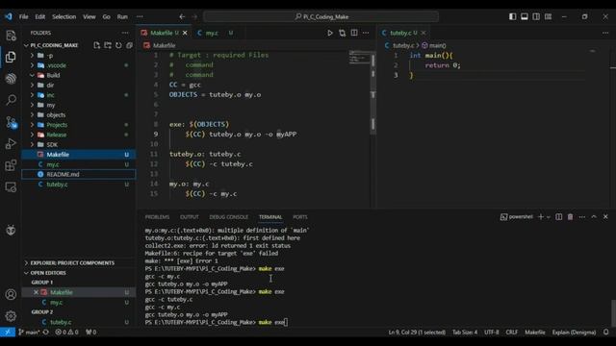Viewport: 616px width, 346px height.
Task: Customize editor layout button
Action: [548, 16]
